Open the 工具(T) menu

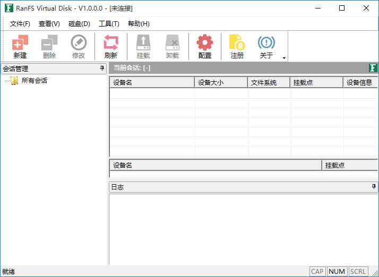point(109,24)
